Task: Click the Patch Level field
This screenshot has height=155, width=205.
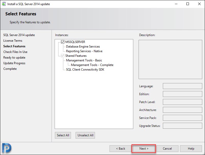Action: coord(182,102)
